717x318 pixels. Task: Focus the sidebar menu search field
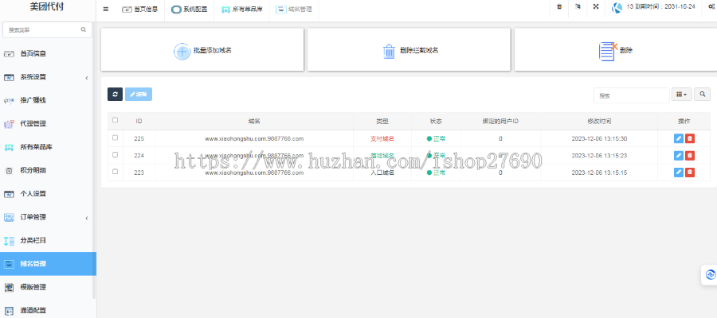point(47,29)
